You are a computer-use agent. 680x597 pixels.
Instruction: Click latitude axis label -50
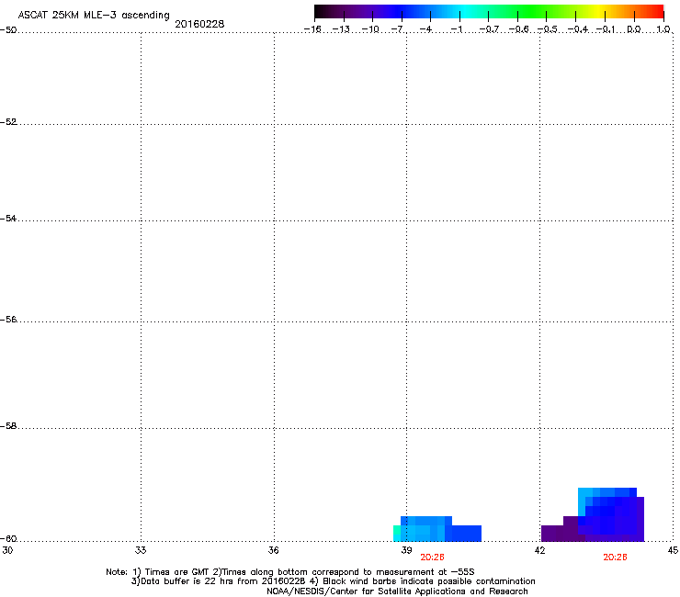pos(8,30)
